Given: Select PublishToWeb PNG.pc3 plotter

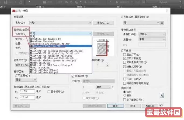Looking at the screenshot, I should point(61,72).
